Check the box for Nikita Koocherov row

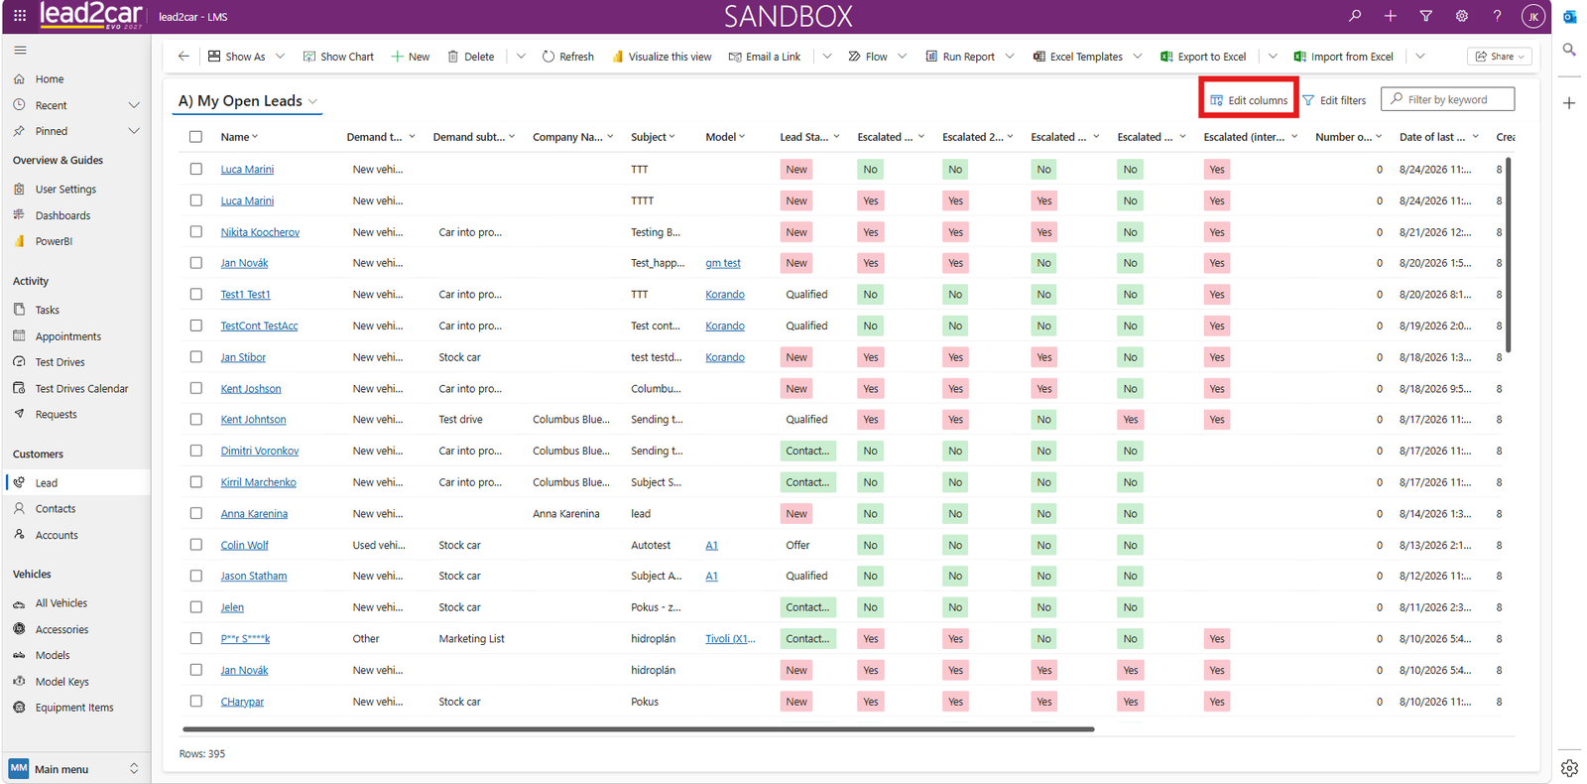click(x=195, y=231)
